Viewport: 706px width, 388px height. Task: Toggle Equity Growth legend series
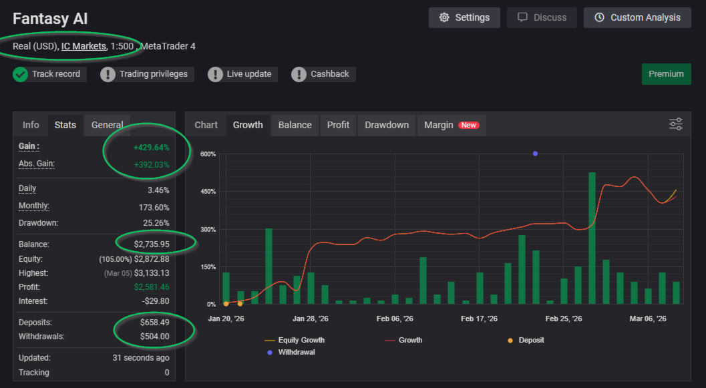tap(301, 340)
